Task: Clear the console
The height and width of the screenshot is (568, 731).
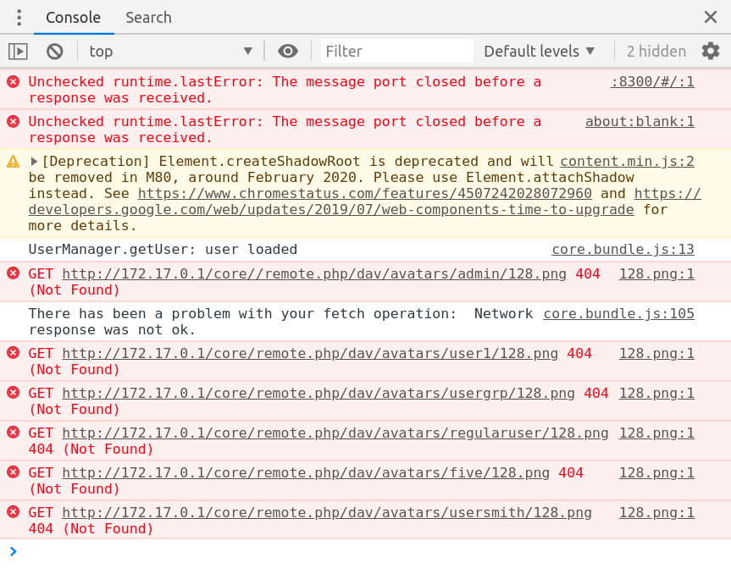Action: tap(54, 51)
